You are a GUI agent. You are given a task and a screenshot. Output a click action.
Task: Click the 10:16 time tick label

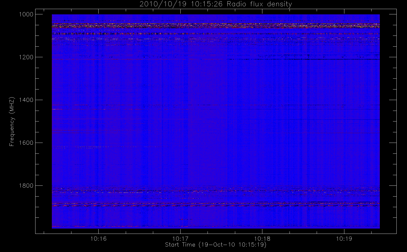(98, 239)
